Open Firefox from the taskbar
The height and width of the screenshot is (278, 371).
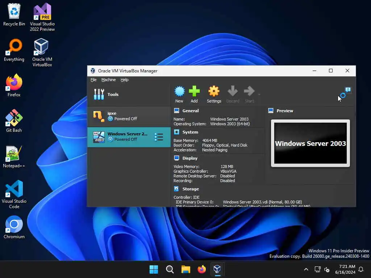[201, 269]
